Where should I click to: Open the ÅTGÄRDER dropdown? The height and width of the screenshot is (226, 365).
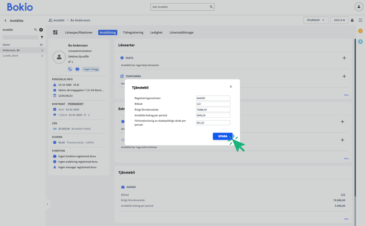(315, 20)
